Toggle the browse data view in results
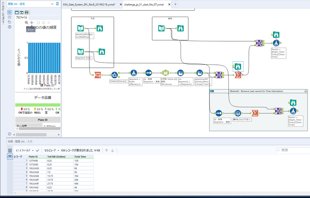 [x=10, y=157]
